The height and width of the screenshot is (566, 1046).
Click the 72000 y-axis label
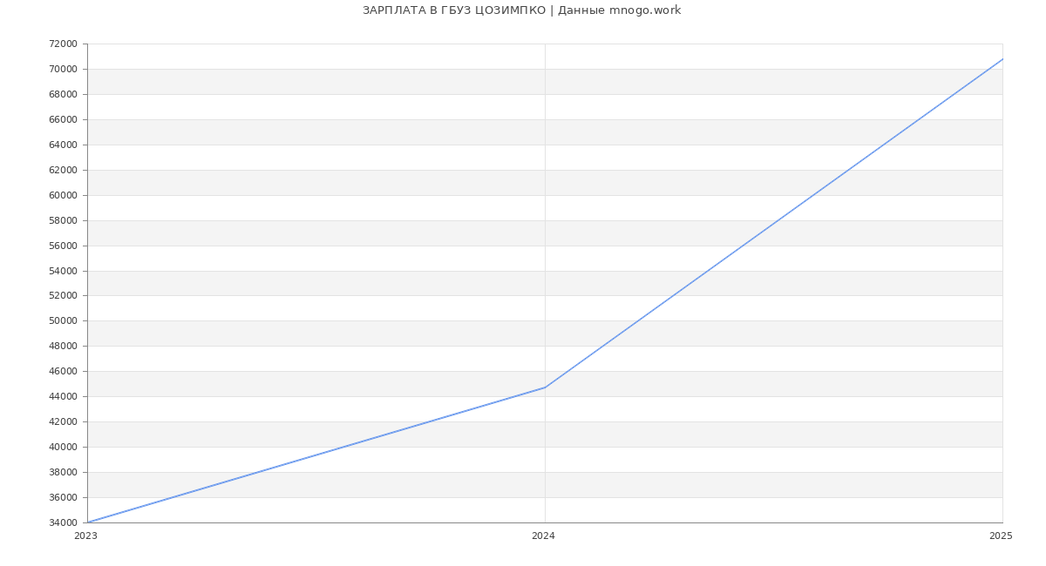point(64,44)
